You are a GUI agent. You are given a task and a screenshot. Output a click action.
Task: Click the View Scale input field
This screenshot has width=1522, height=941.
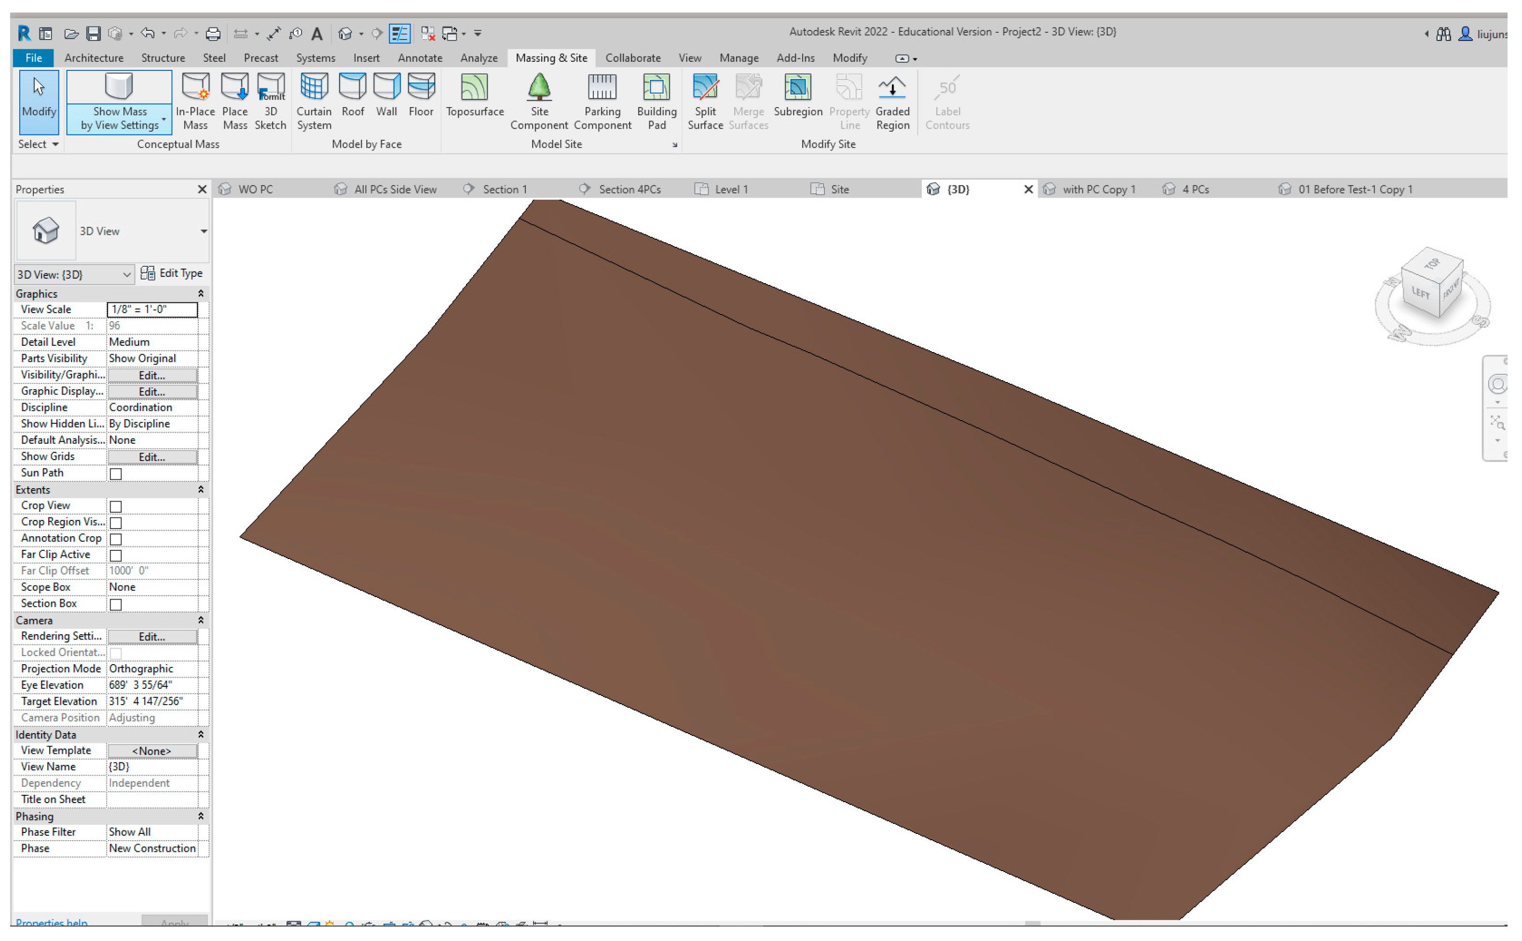[x=152, y=309]
